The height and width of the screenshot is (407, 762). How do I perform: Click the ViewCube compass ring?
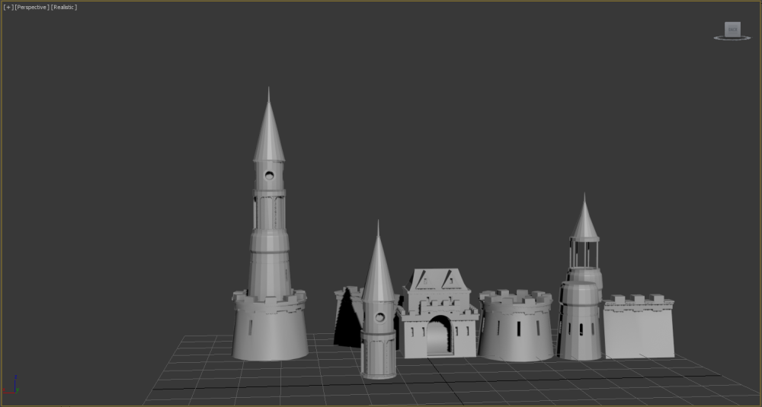[732, 38]
